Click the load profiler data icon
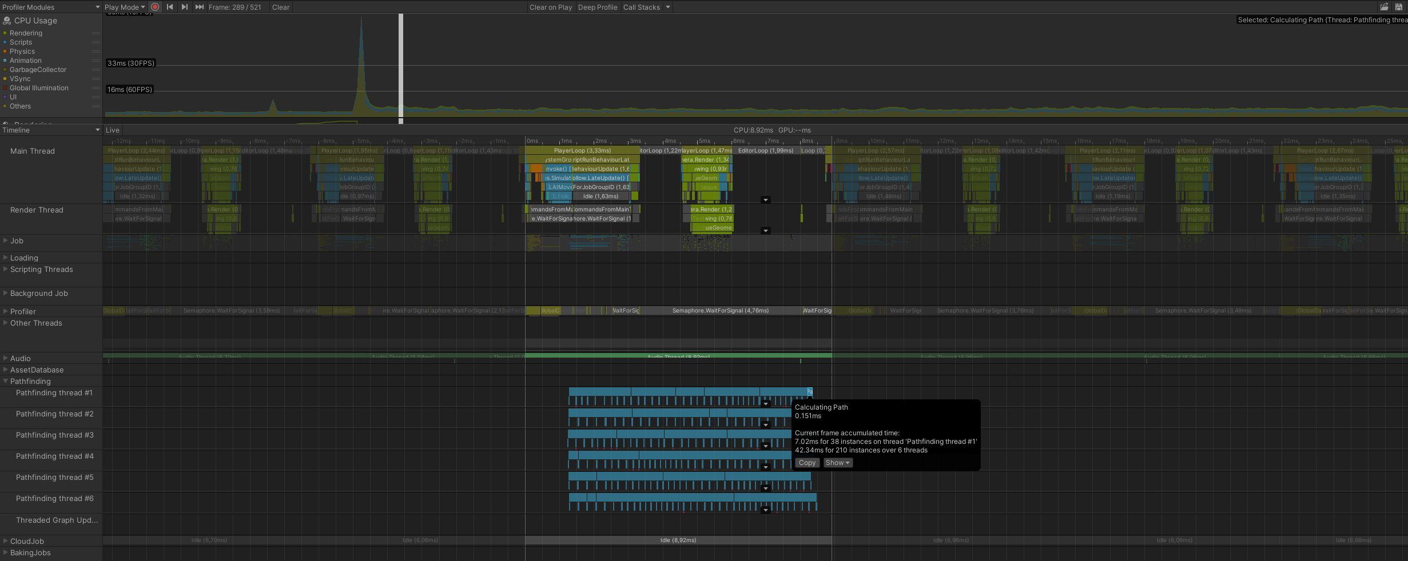This screenshot has width=1408, height=561. 1384,7
